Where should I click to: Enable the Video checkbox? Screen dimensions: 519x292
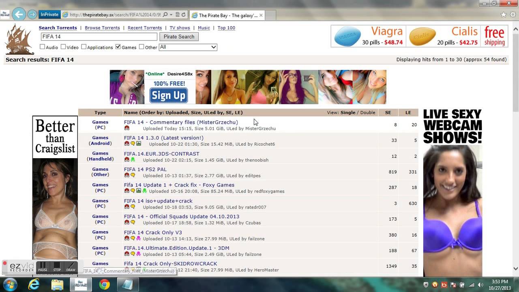63,47
